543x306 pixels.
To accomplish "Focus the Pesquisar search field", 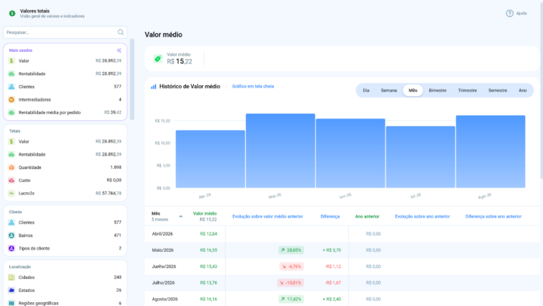I will coord(65,33).
